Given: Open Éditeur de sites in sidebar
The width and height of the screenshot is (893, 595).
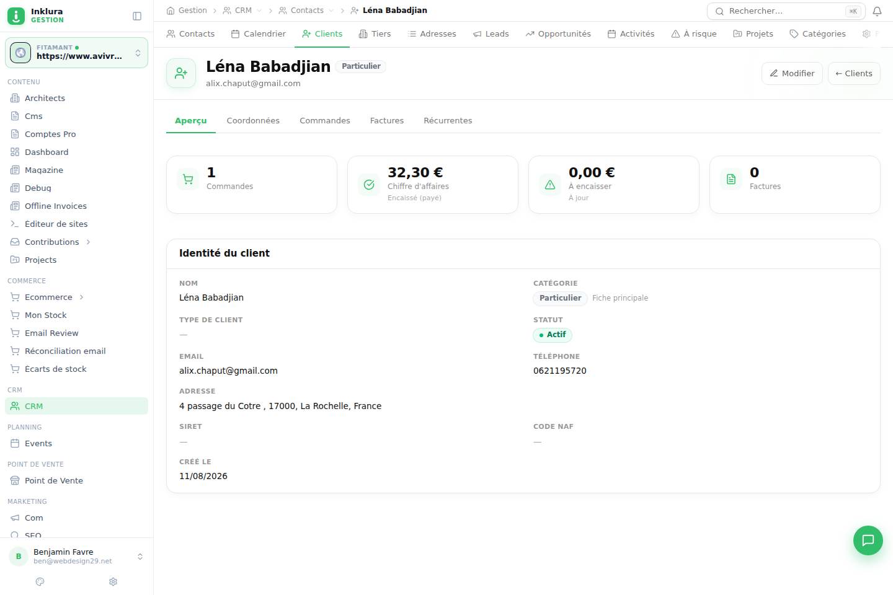Looking at the screenshot, I should coord(77,224).
